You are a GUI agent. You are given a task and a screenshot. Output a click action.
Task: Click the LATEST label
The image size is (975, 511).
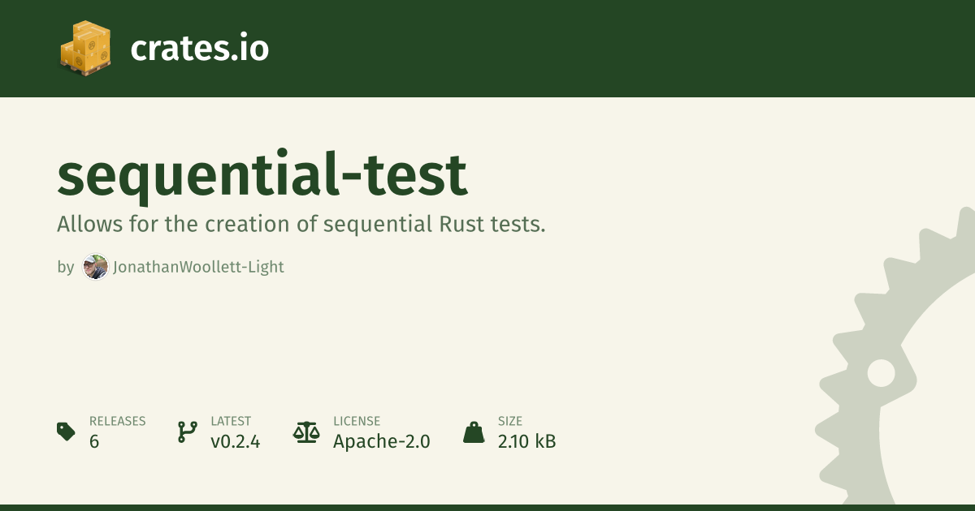point(231,421)
